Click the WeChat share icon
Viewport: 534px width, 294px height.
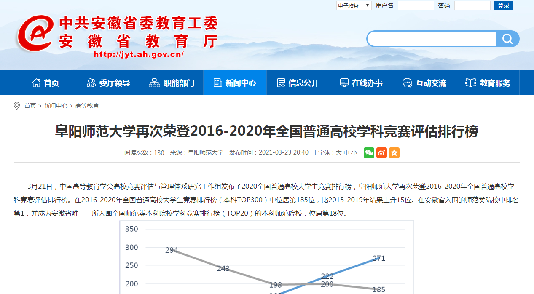click(x=369, y=153)
